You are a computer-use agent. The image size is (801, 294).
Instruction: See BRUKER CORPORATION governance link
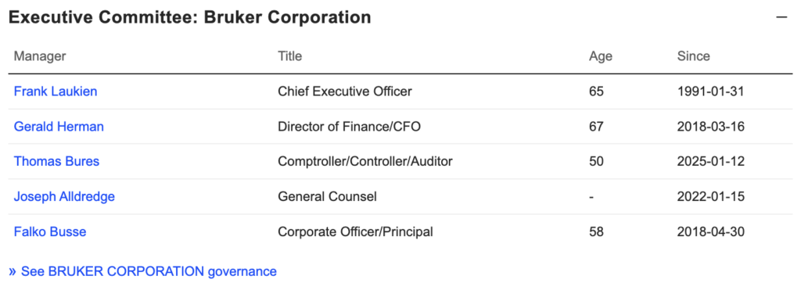142,271
